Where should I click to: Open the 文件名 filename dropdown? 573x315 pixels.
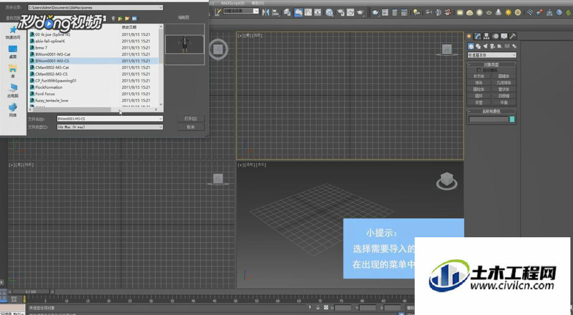pos(160,118)
